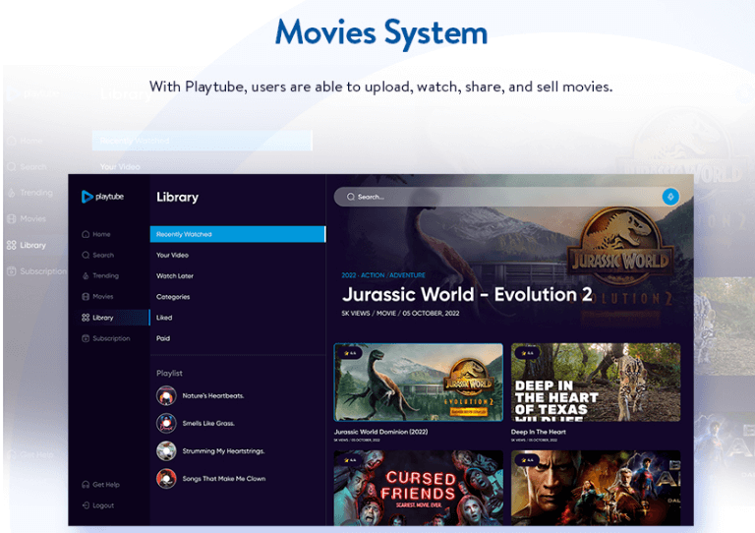Open Categories in Library
Viewport: 755px width, 533px height.
[173, 297]
